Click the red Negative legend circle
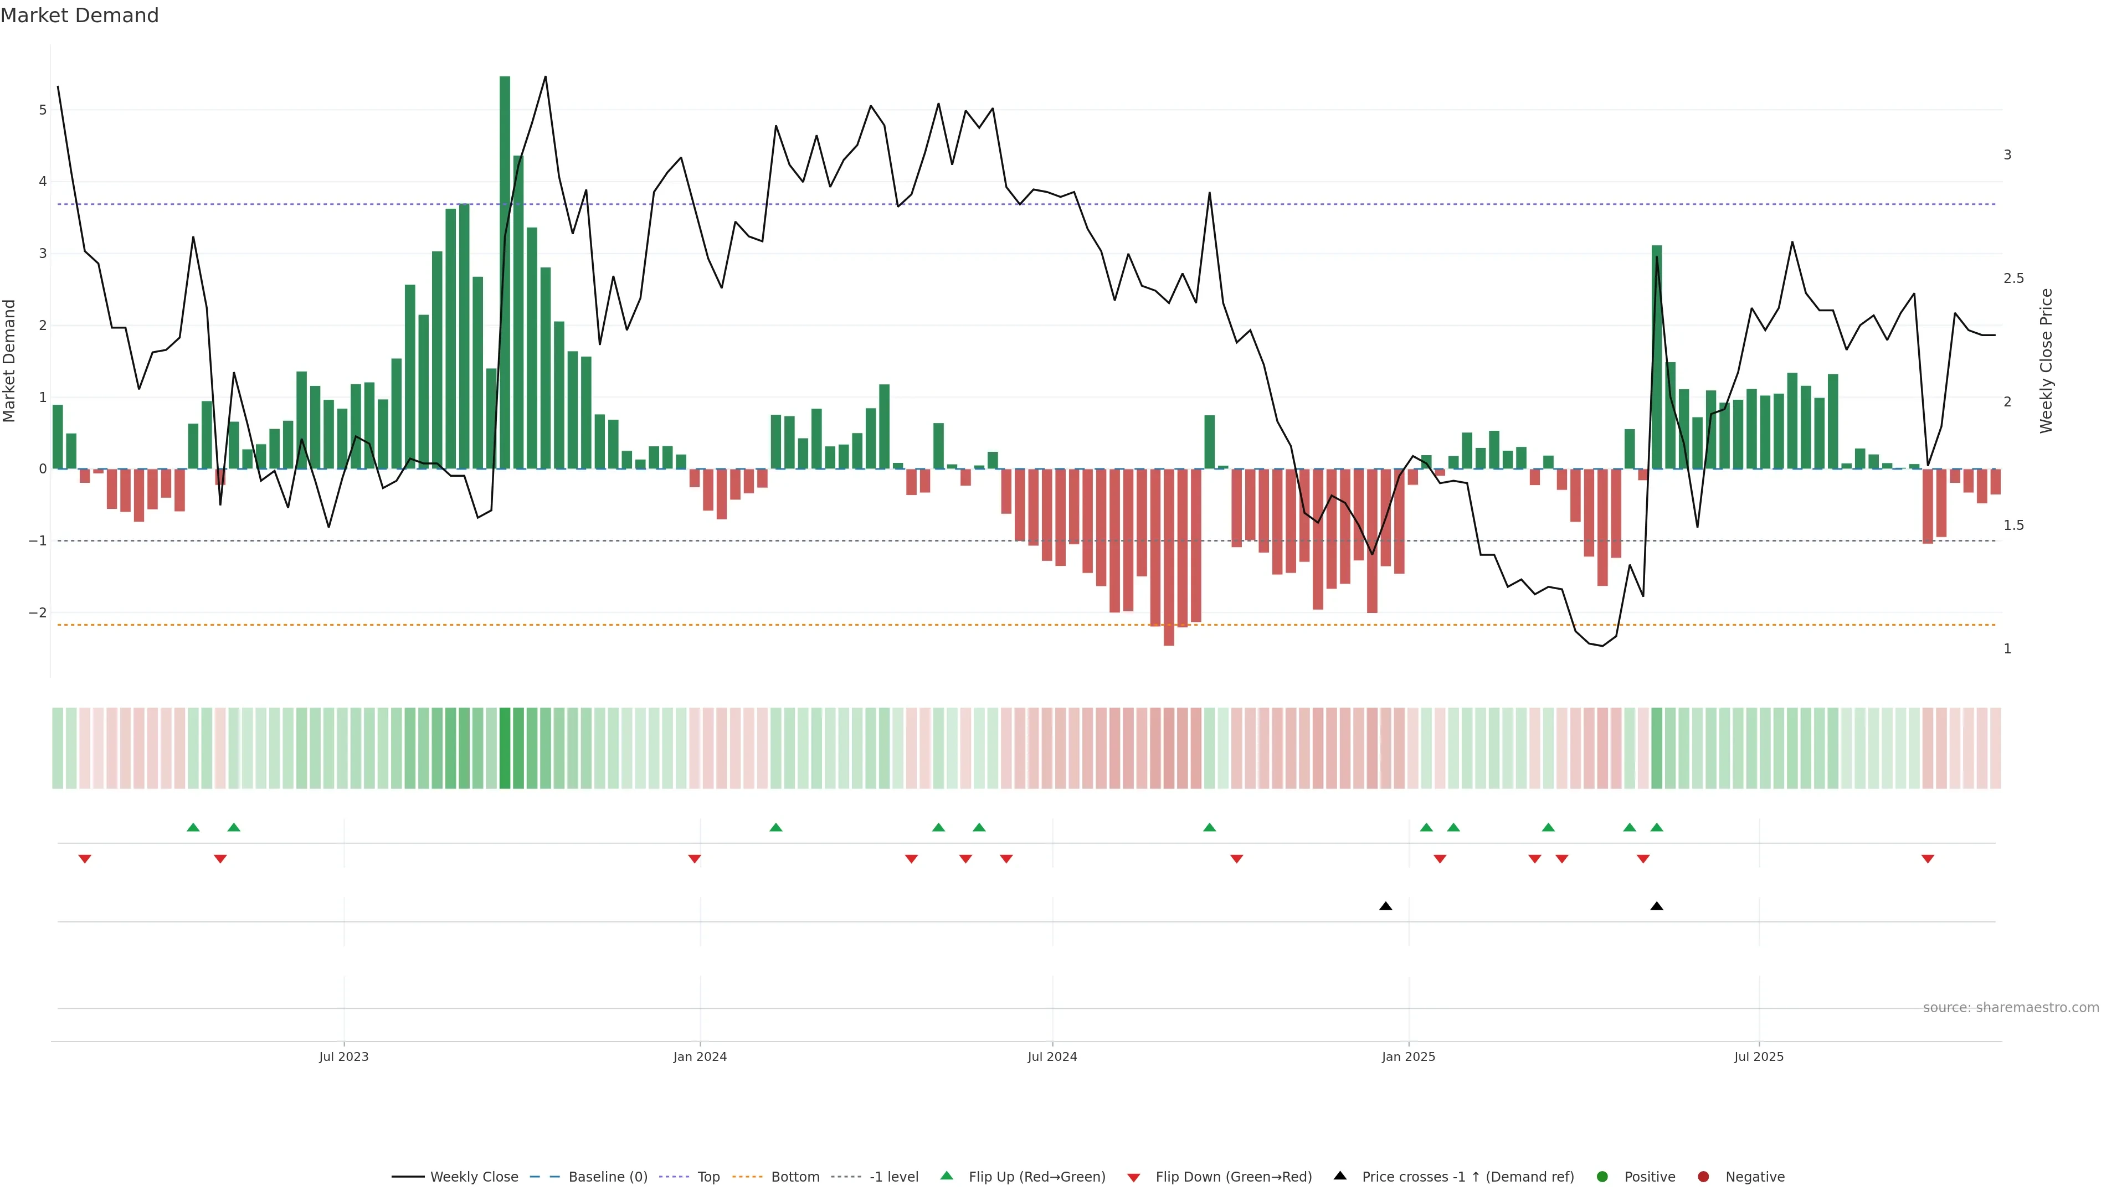The image size is (2127, 1196). click(1703, 1177)
